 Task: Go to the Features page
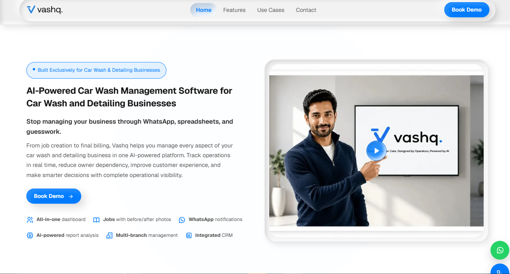coord(234,10)
